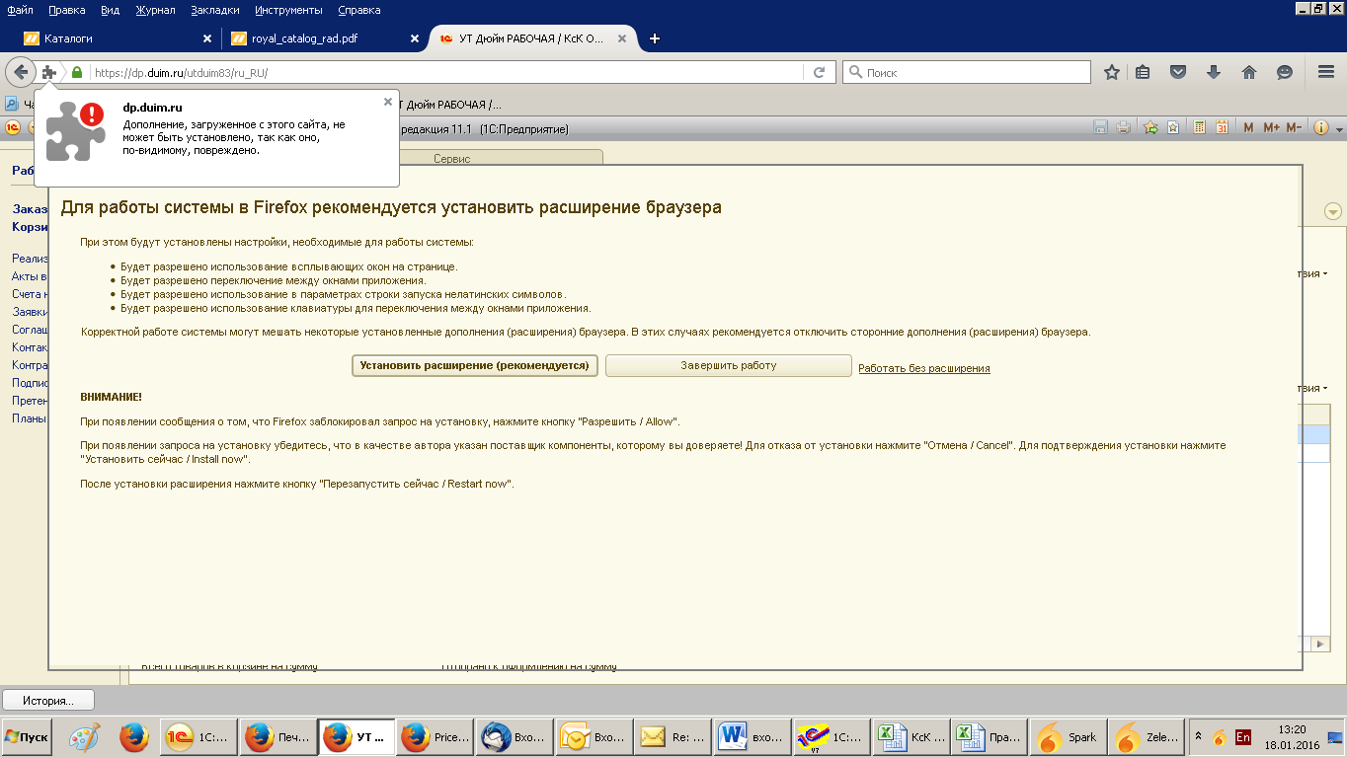Click the История button
The width and height of the screenshot is (1347, 758).
coord(48,700)
